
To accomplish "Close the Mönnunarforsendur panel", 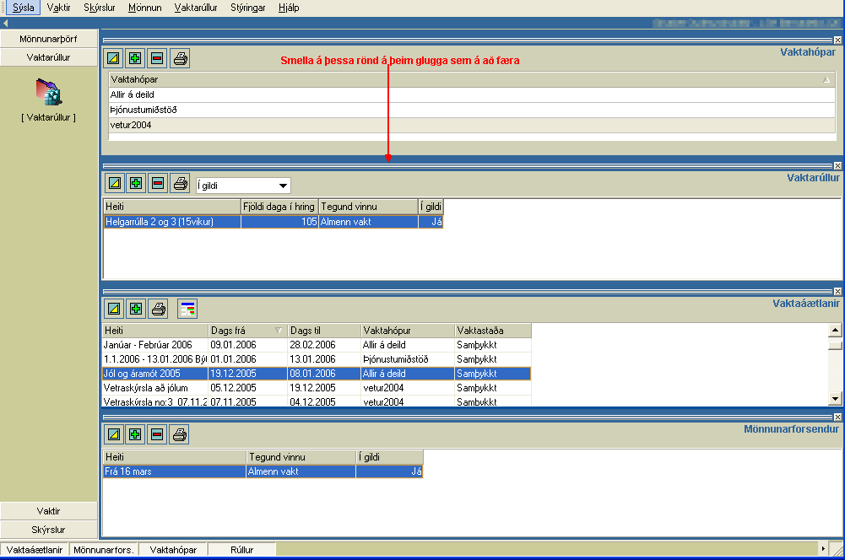I will 837,417.
